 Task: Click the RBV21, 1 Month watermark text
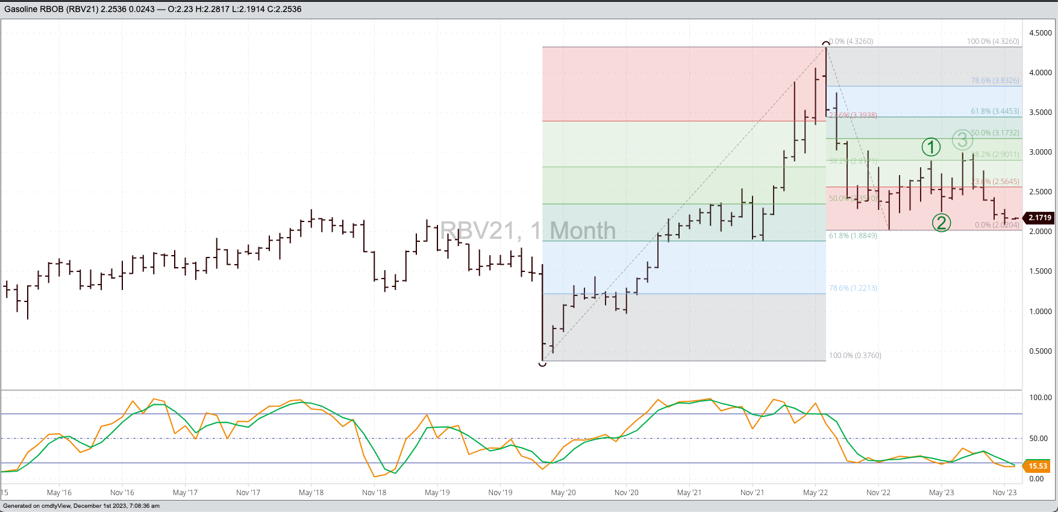point(528,231)
